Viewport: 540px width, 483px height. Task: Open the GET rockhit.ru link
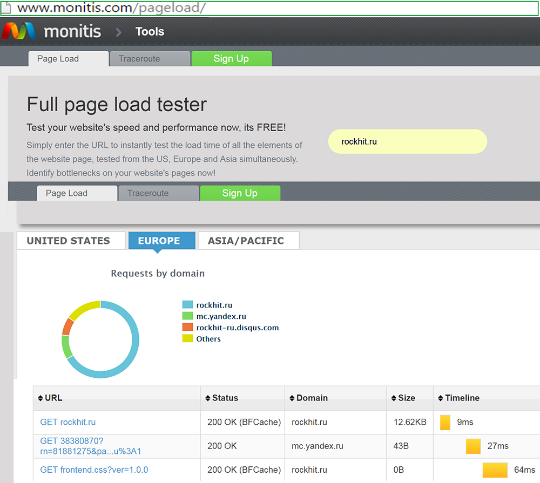[68, 422]
